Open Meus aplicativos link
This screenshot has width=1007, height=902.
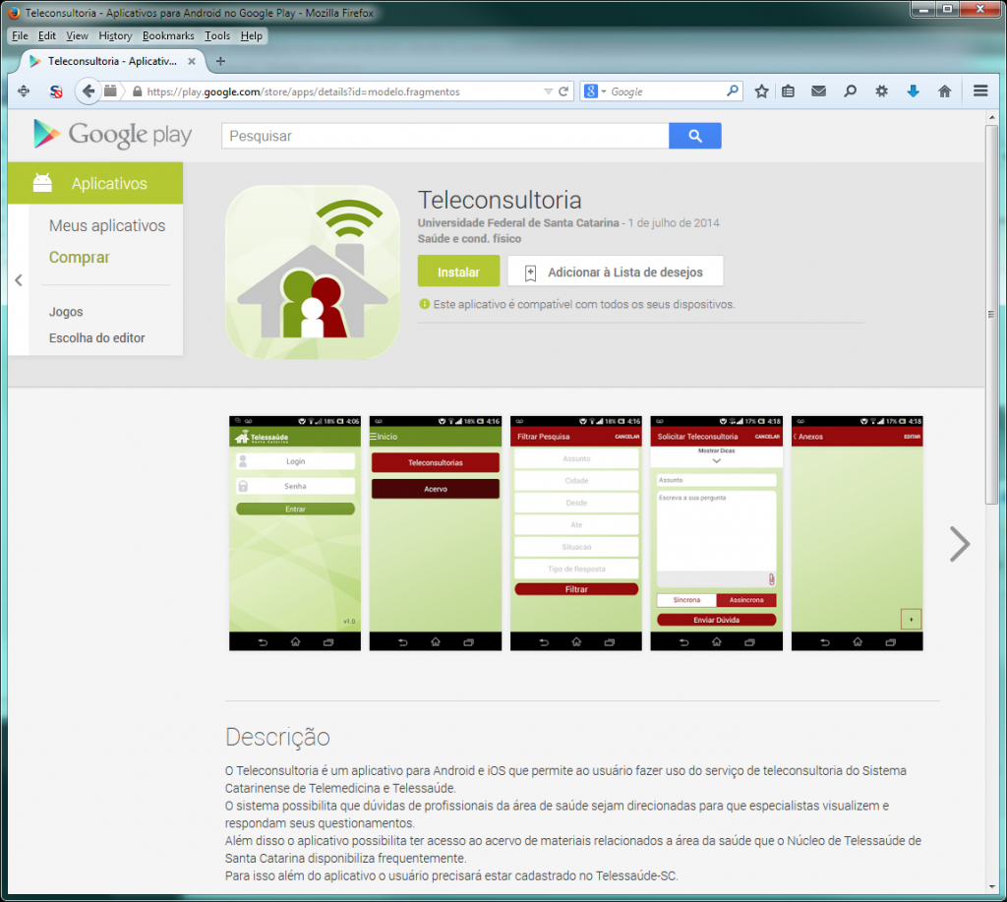click(107, 225)
